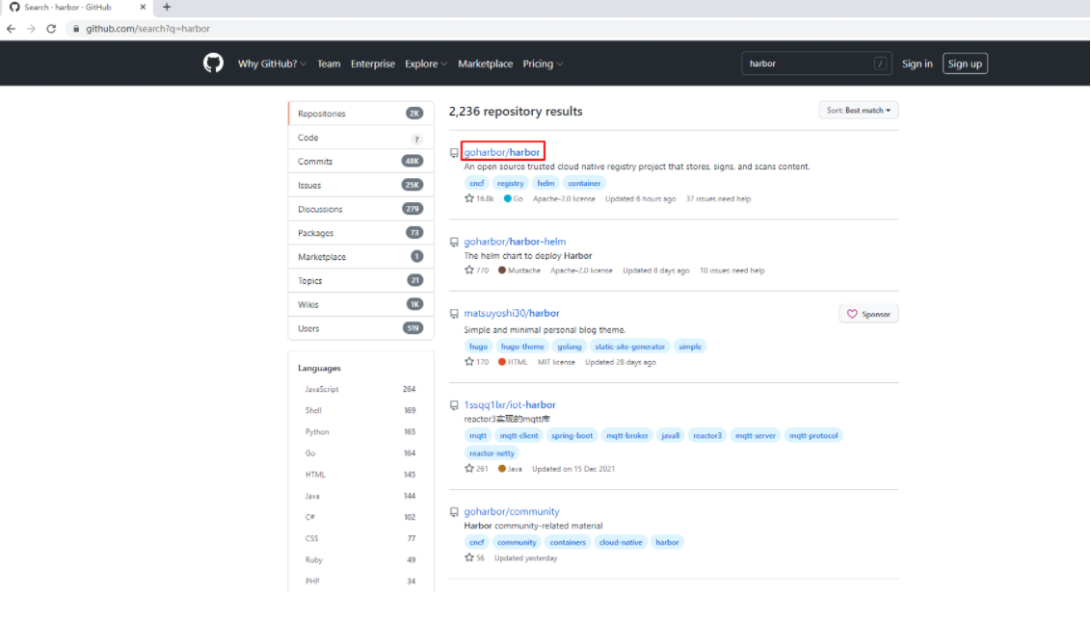Click the Sponsor button for matsuyoshi30/harbor

pos(868,314)
